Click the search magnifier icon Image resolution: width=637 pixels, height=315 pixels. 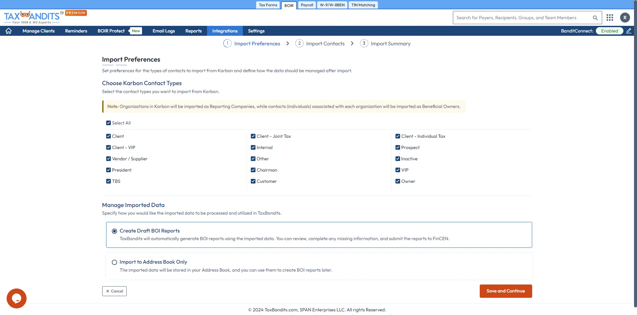pyautogui.click(x=595, y=18)
